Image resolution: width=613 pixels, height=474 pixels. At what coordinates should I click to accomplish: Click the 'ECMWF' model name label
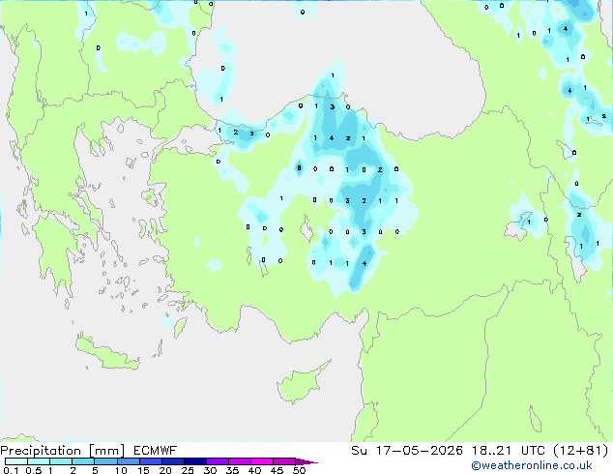click(x=156, y=451)
